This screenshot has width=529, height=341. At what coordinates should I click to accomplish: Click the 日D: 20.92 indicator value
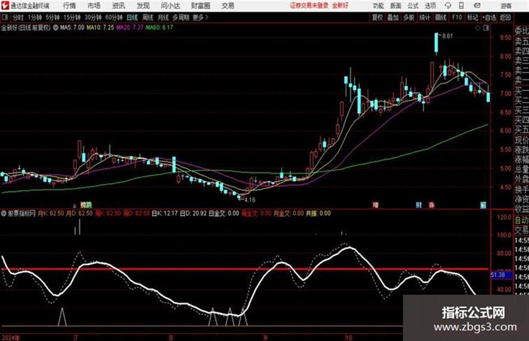193,213
